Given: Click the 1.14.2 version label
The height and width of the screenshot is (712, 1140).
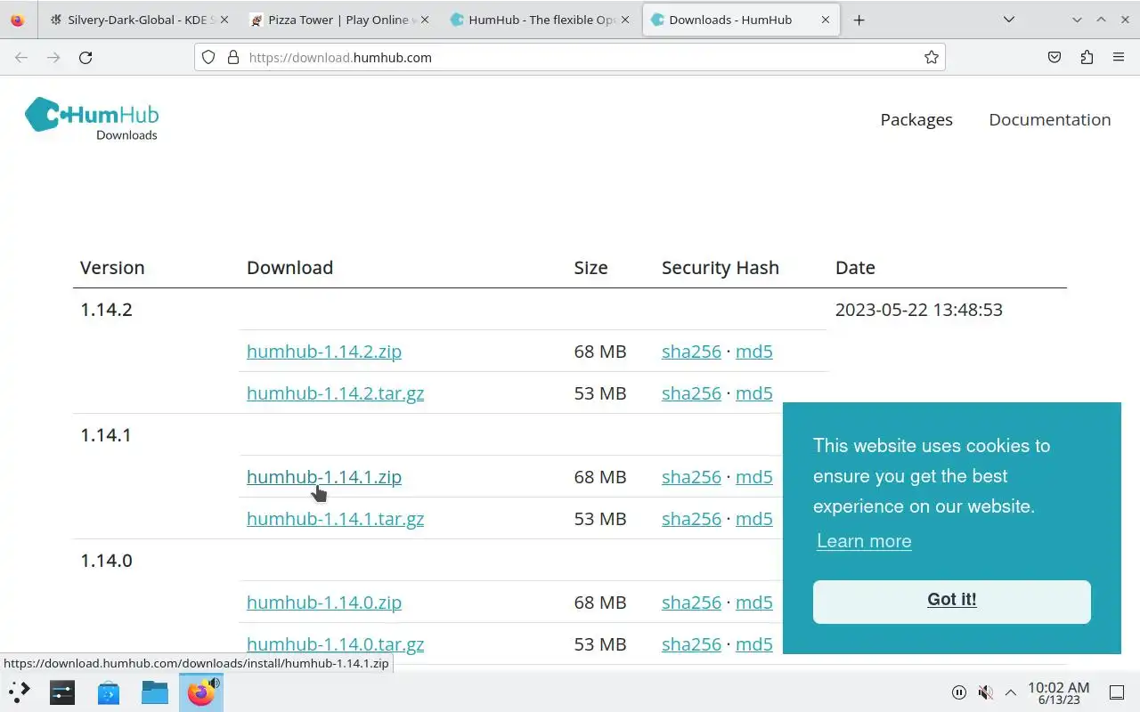Looking at the screenshot, I should pos(106,310).
